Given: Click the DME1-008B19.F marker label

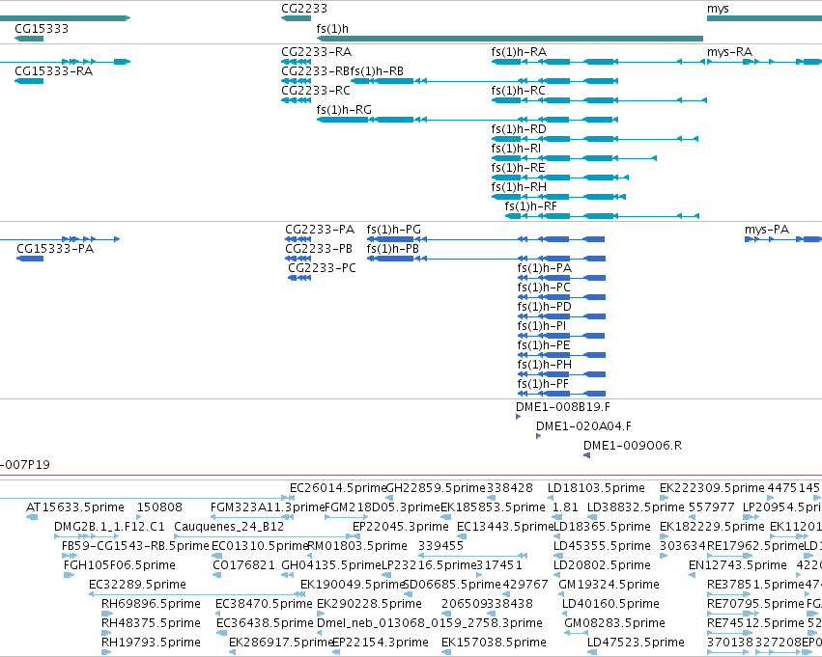Looking at the screenshot, I should pyautogui.click(x=563, y=407).
